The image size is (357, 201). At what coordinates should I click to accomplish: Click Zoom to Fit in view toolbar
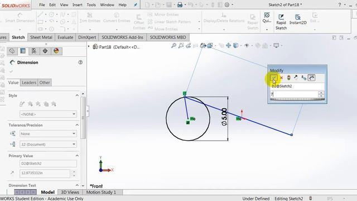[173, 46]
